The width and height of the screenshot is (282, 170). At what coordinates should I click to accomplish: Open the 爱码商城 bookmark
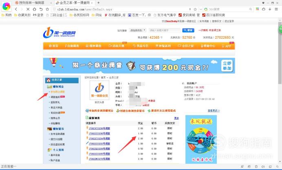coord(189,15)
